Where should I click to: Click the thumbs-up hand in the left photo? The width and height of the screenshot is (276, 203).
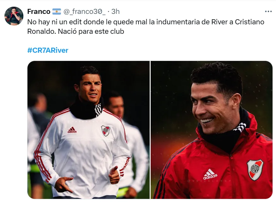click(114, 175)
